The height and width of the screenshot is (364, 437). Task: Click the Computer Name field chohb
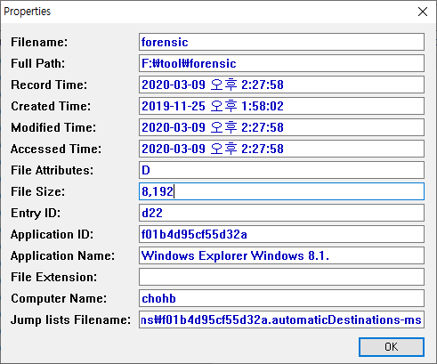tap(281, 298)
